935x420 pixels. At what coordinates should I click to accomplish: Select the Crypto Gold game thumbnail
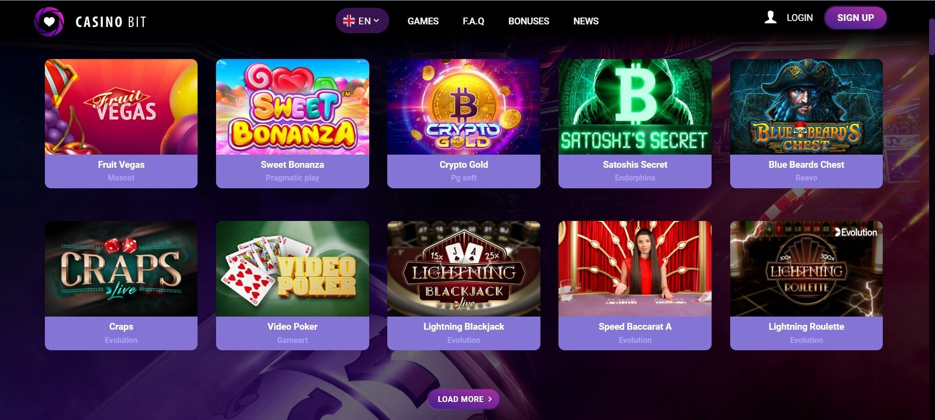coord(463,107)
